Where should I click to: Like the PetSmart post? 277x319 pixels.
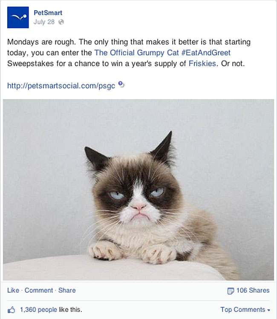click(13, 290)
